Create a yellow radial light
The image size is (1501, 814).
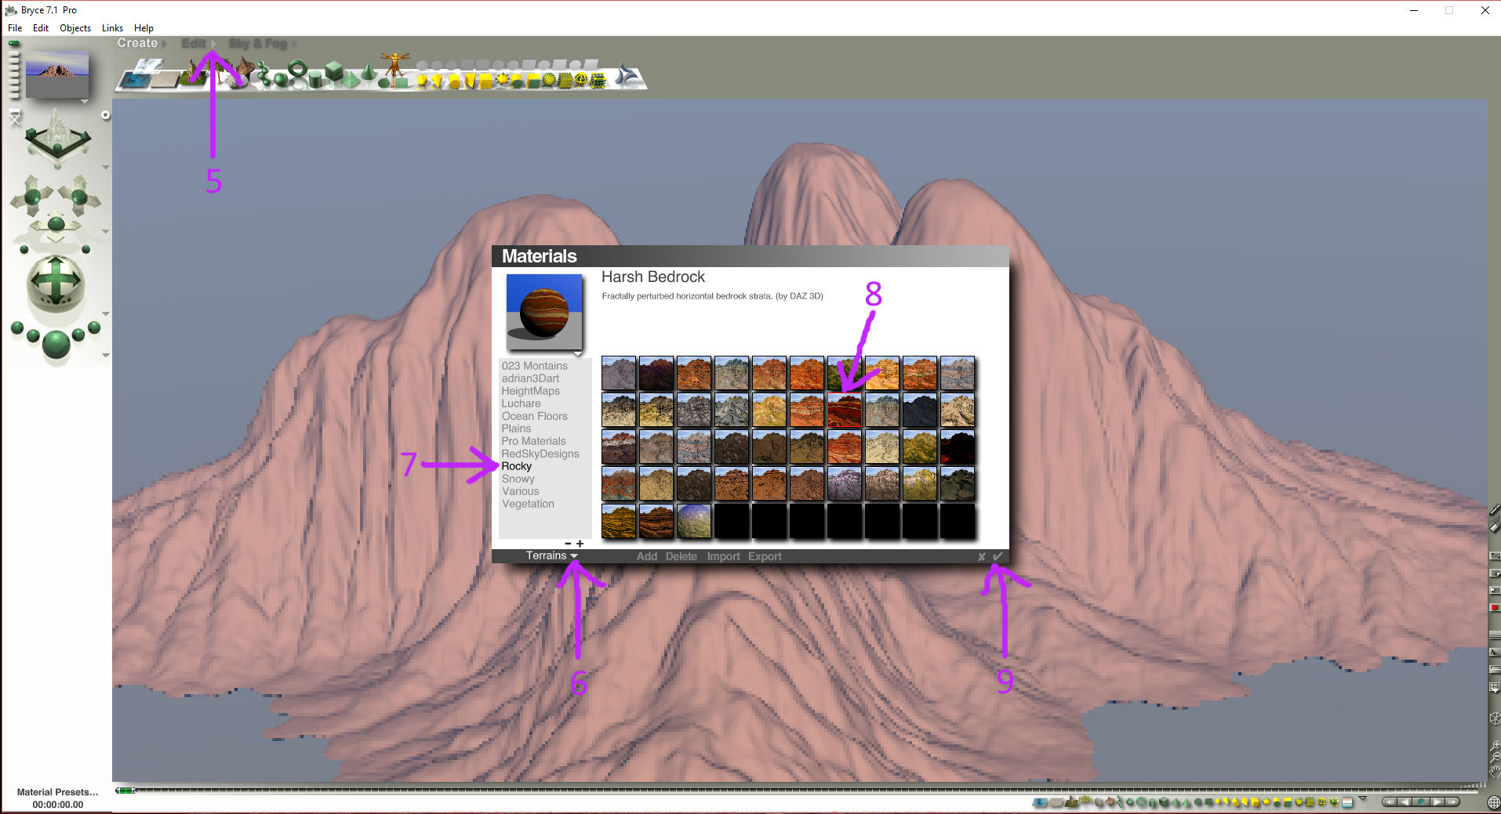coord(422,79)
